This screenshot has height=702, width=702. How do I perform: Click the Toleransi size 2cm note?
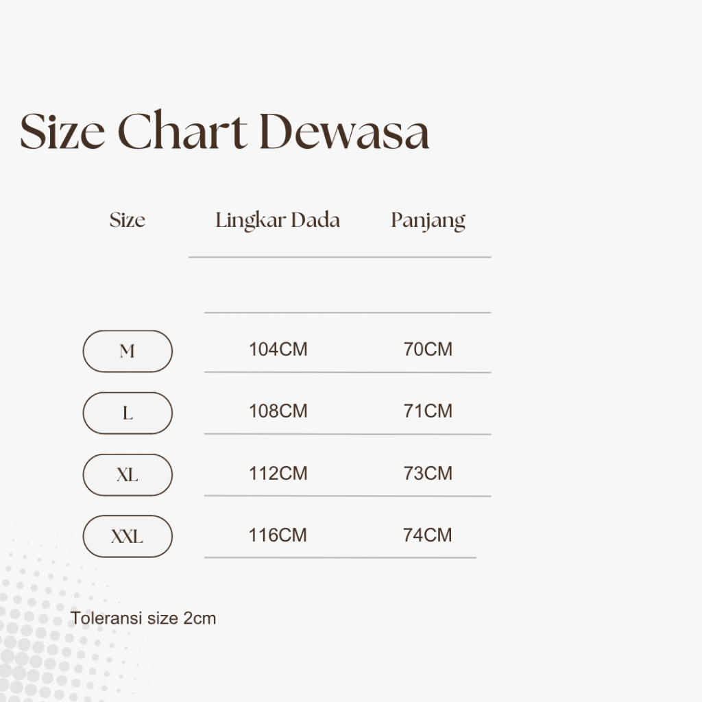point(143,618)
